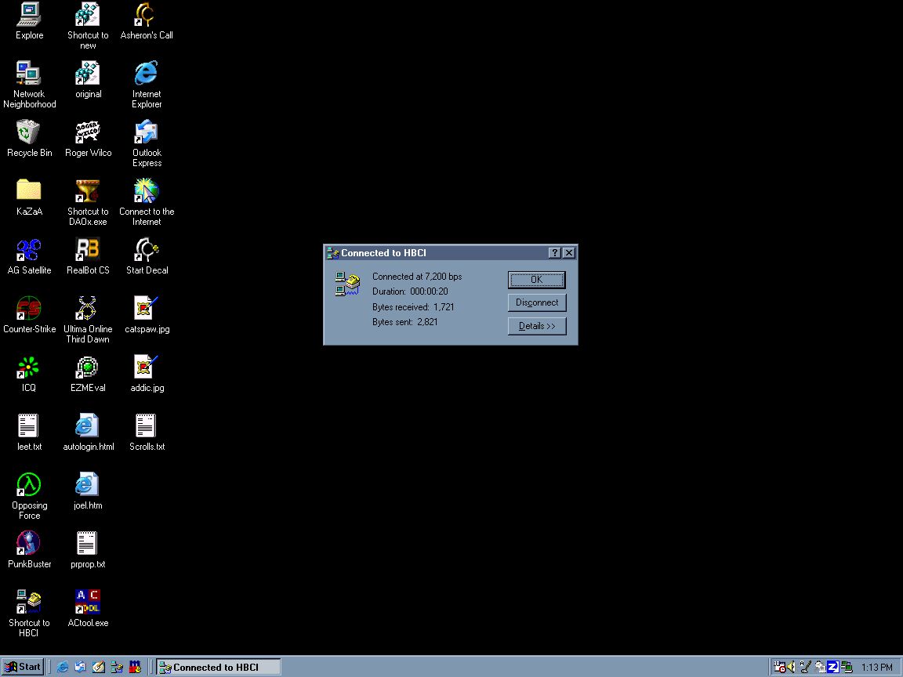The height and width of the screenshot is (677, 903).
Task: Select the leet.txt file icon
Action: pos(29,426)
